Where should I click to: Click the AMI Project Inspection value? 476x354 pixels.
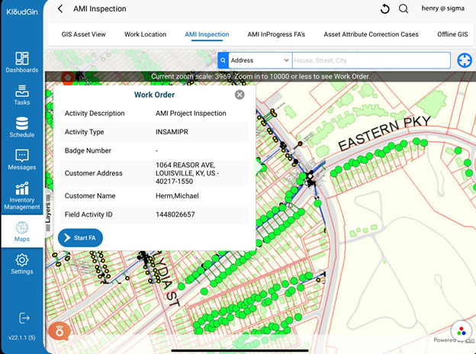pos(191,113)
